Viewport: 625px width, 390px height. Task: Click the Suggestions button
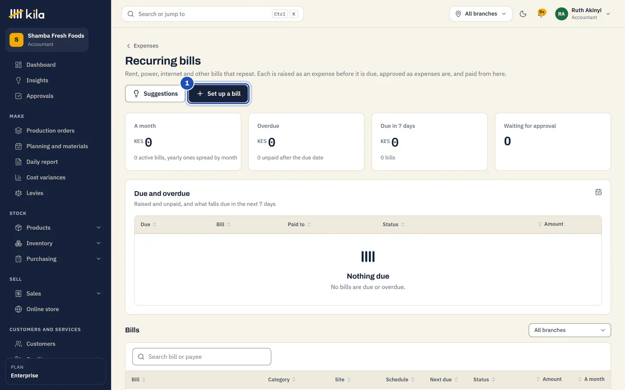(155, 94)
